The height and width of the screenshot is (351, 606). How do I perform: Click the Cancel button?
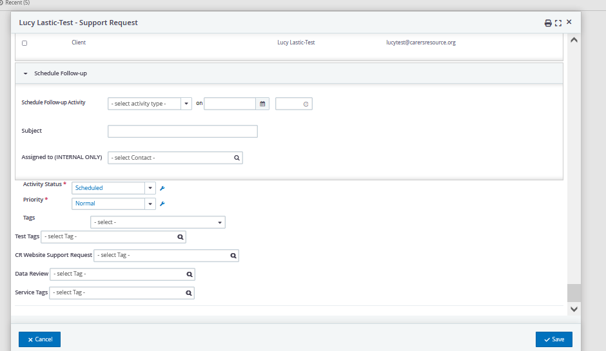(x=39, y=339)
